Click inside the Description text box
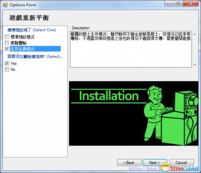This screenshot has height=173, width=201. pos(131,49)
